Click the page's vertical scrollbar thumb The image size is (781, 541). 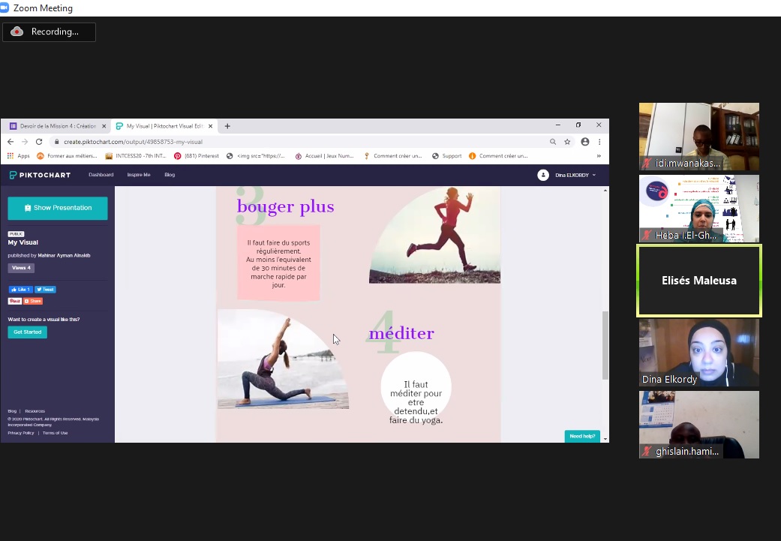605,345
